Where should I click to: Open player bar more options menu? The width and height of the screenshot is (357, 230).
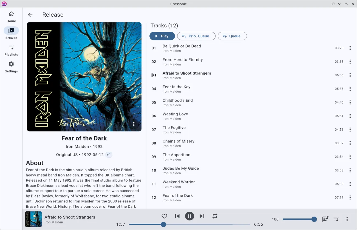pyautogui.click(x=347, y=219)
